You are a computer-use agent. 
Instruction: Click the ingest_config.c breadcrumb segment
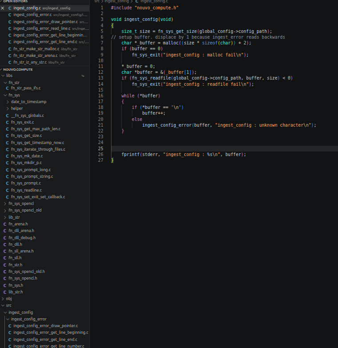tap(154, 1)
